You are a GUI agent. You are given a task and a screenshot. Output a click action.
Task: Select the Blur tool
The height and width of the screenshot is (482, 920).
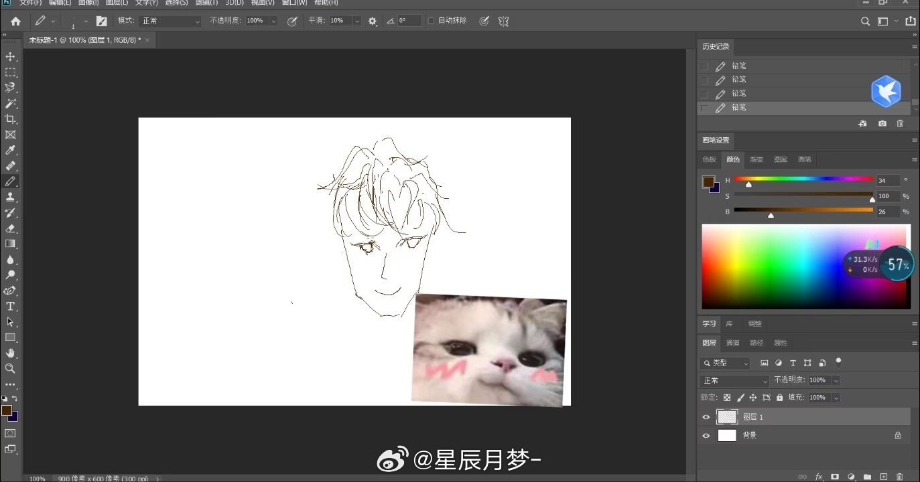pos(10,260)
